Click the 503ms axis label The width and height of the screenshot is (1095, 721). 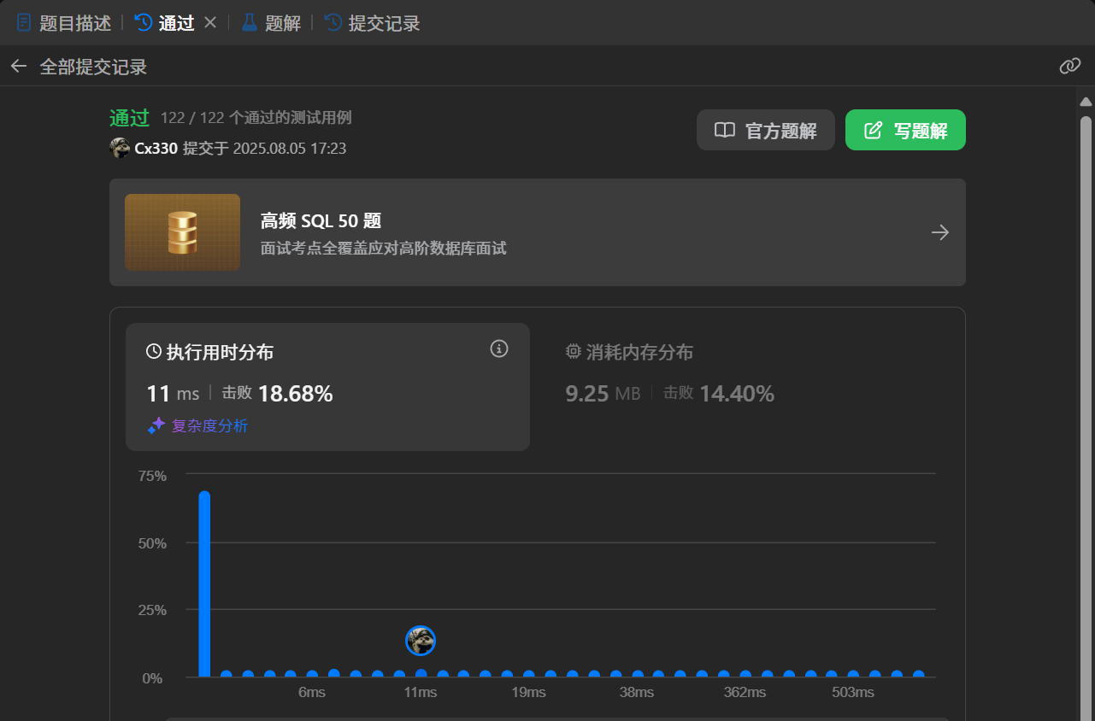point(853,692)
